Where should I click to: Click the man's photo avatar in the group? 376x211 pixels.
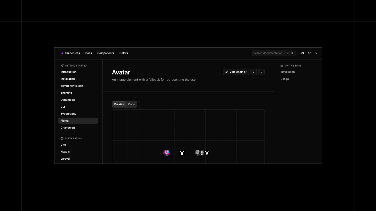click(202, 153)
